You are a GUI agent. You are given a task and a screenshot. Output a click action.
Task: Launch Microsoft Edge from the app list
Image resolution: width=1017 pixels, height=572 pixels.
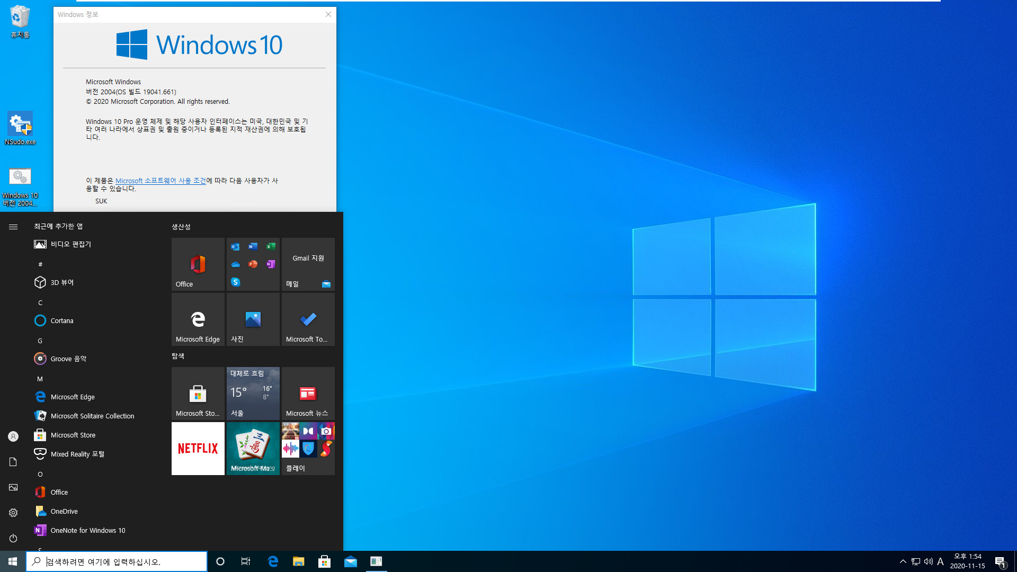pyautogui.click(x=95, y=397)
